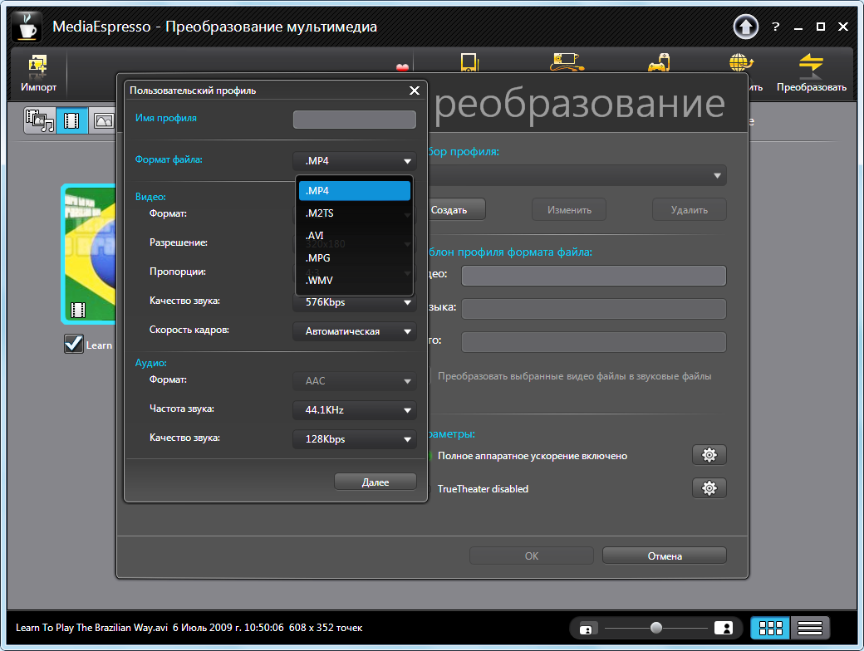
Task: Click the Отмена button
Action: (664, 556)
